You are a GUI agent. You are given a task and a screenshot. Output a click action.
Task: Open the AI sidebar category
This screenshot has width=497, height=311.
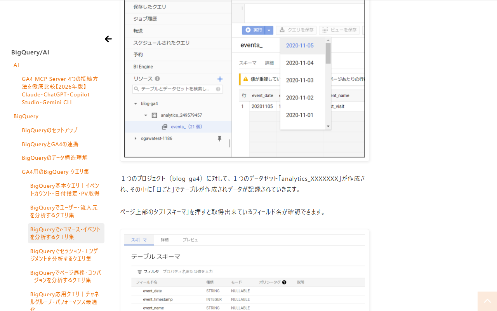[x=16, y=65]
